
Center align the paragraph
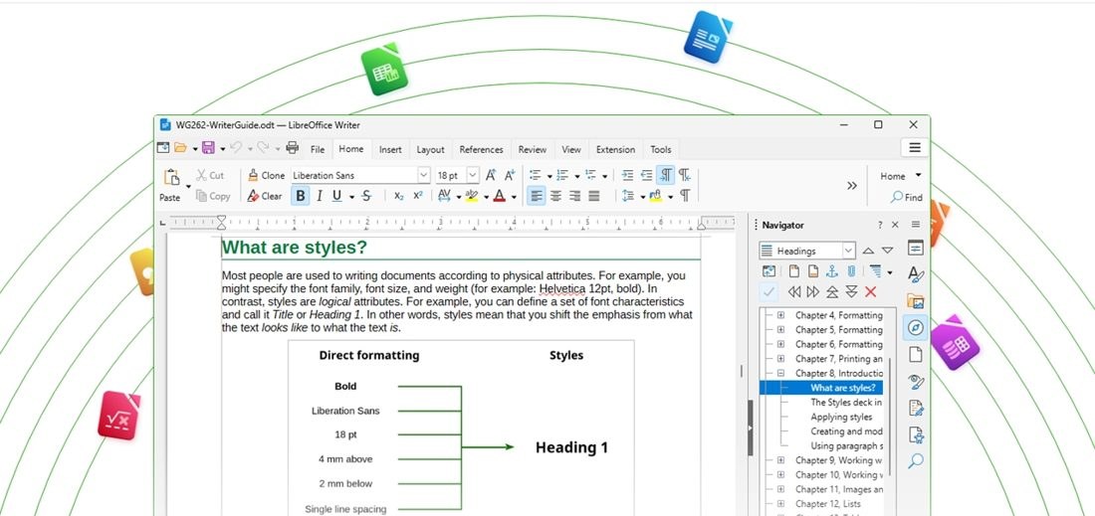pos(555,197)
